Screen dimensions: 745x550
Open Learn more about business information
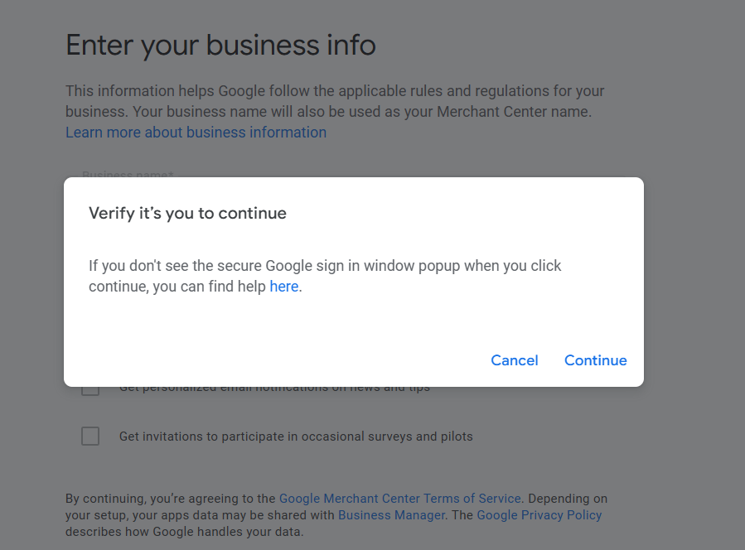point(196,132)
